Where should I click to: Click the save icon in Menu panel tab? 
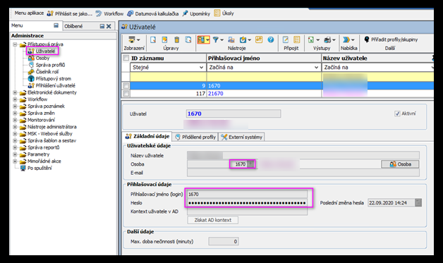[56, 25]
